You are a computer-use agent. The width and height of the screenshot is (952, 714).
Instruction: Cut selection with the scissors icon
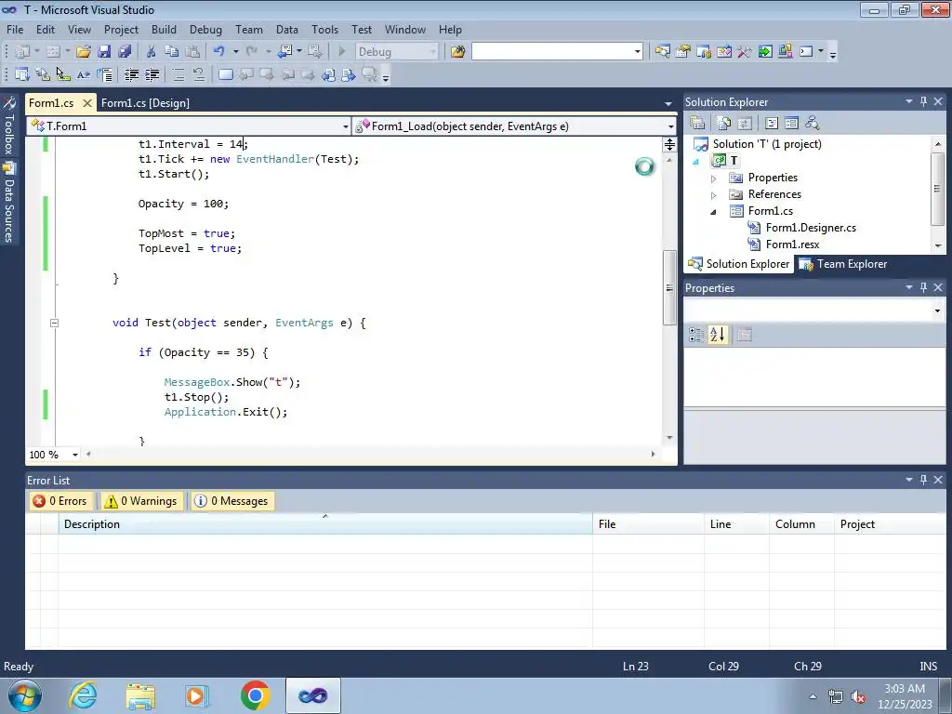tap(152, 52)
